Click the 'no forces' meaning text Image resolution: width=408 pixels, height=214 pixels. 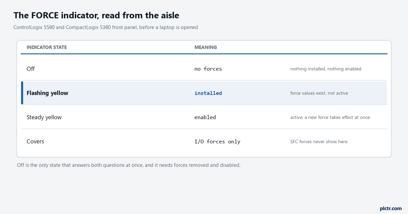coord(208,69)
